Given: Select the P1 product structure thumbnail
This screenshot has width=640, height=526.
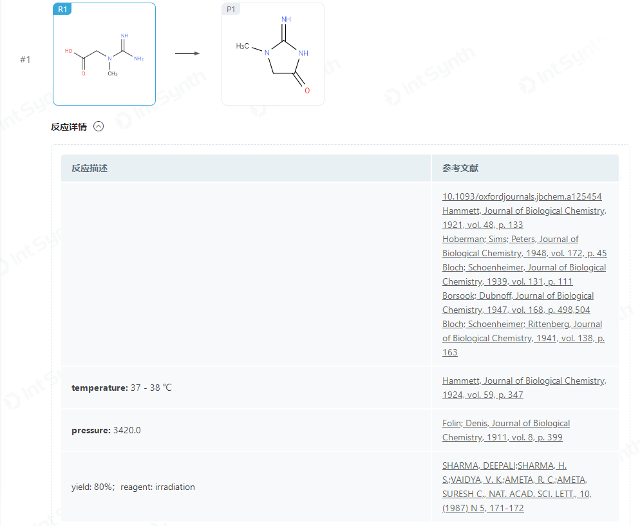Looking at the screenshot, I should coord(272,54).
